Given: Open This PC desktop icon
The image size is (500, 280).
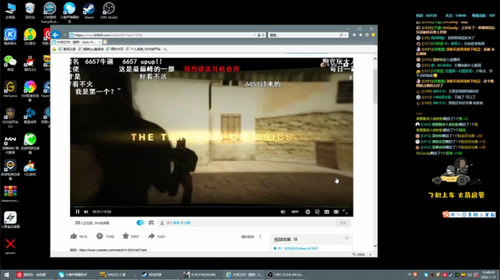Looking at the screenshot, I should 10,10.
